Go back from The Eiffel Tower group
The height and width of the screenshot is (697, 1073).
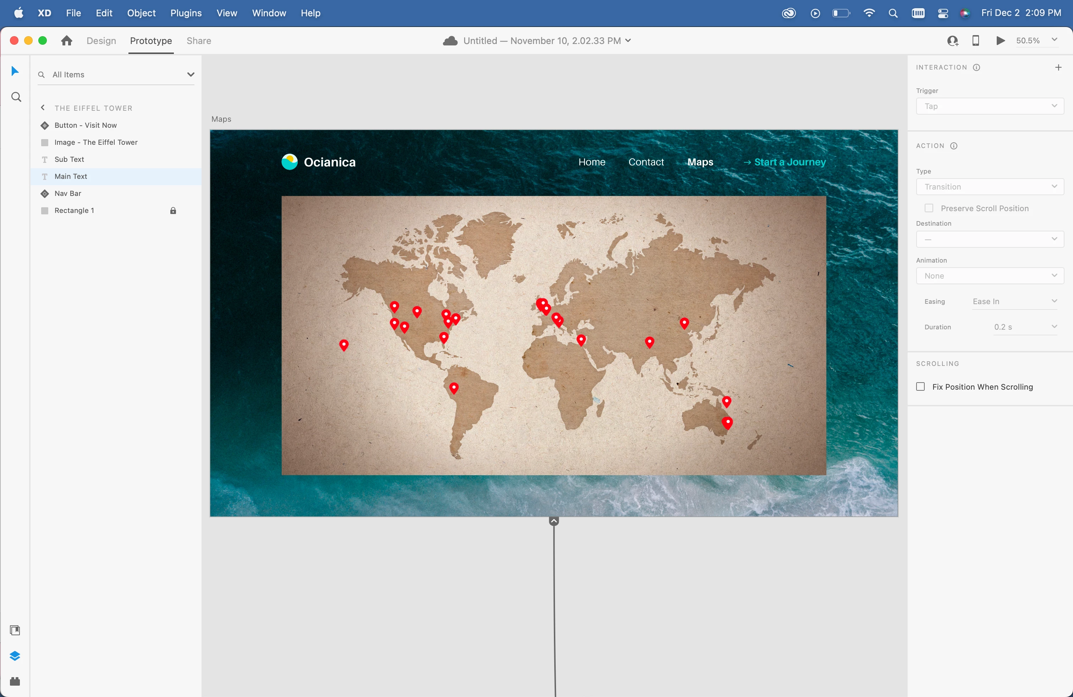43,108
